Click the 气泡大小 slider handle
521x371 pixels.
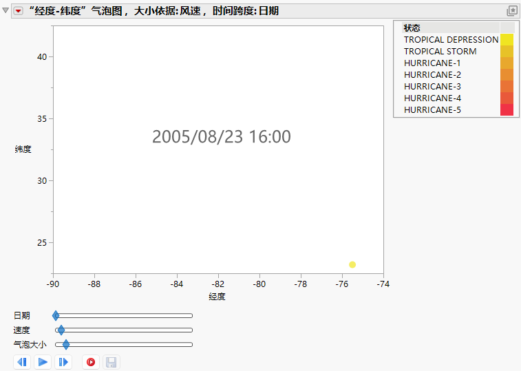click(x=66, y=344)
